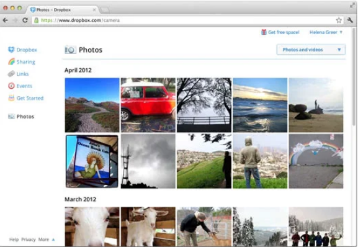358x247 pixels.
Task: Open the hooded person overlooking city photo
Action: [x=260, y=161]
